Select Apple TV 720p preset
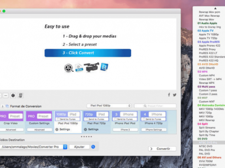The width and height of the screenshot is (225, 168). pos(208,38)
